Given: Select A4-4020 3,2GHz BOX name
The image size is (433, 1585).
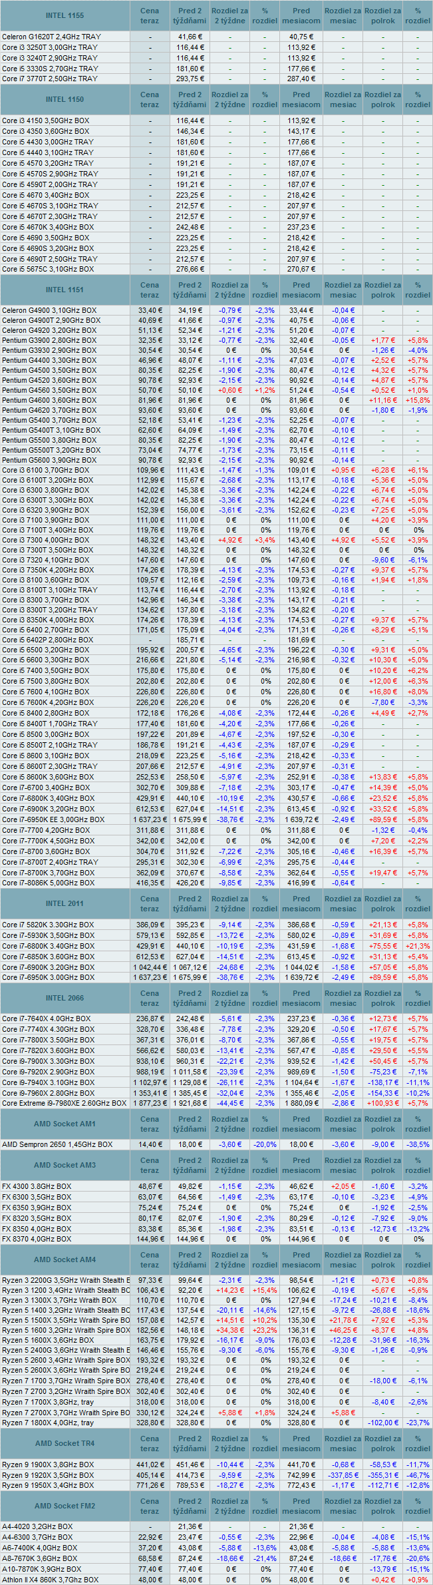Looking at the screenshot, I should (37, 1526).
